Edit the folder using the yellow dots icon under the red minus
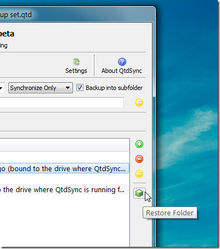The width and height of the screenshot is (220, 249). coord(139,174)
